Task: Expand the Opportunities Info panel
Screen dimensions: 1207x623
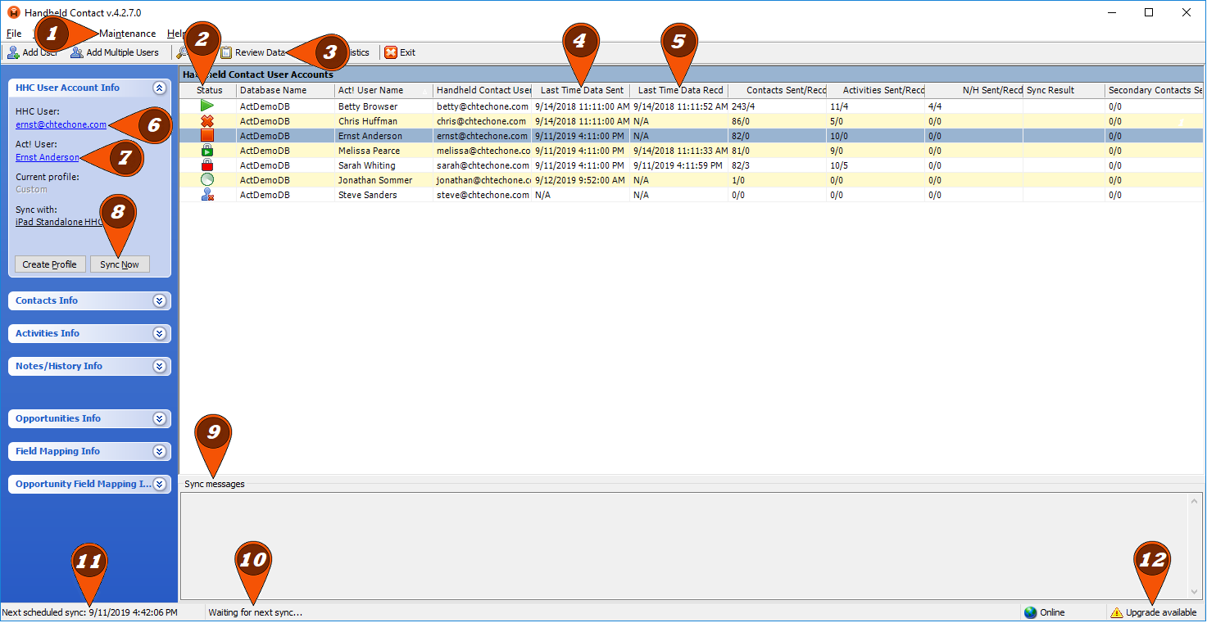Action: 159,418
